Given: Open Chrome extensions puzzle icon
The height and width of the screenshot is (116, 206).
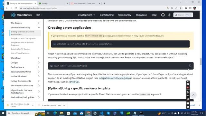Looking at the screenshot, I should (x=186, y=8).
